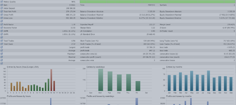Click the edit icon for Total Trades
The width and height of the screenshot is (236, 105).
coord(2,41)
